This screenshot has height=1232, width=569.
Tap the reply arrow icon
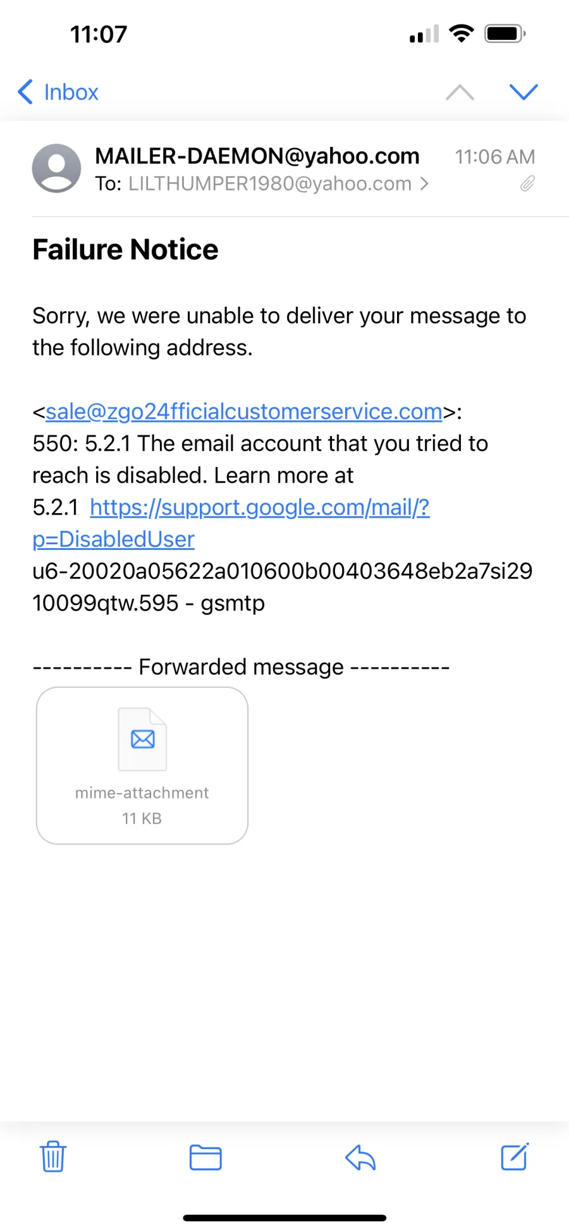(x=360, y=1157)
